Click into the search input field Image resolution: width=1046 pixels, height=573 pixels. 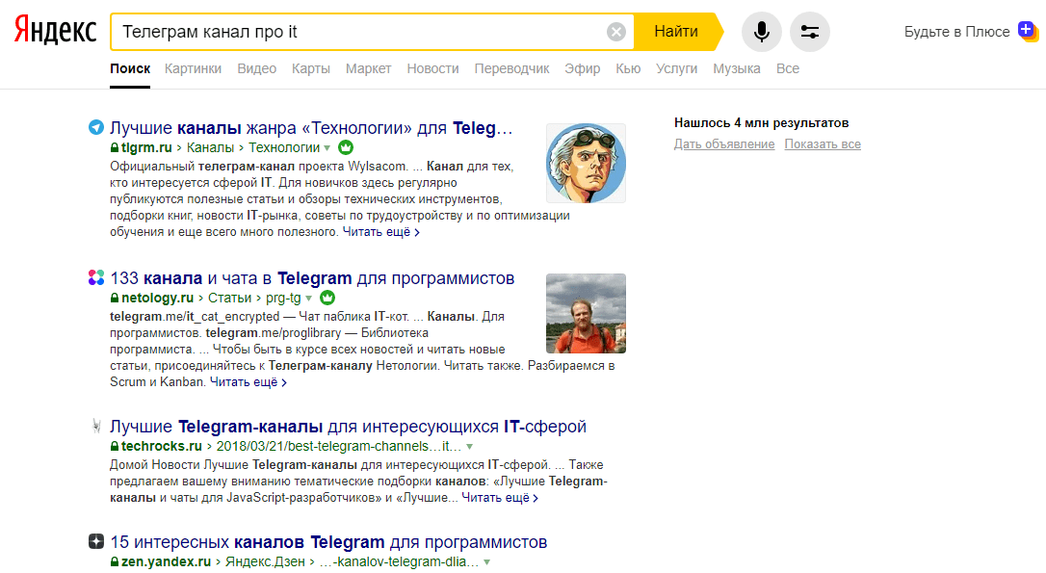[x=356, y=32]
